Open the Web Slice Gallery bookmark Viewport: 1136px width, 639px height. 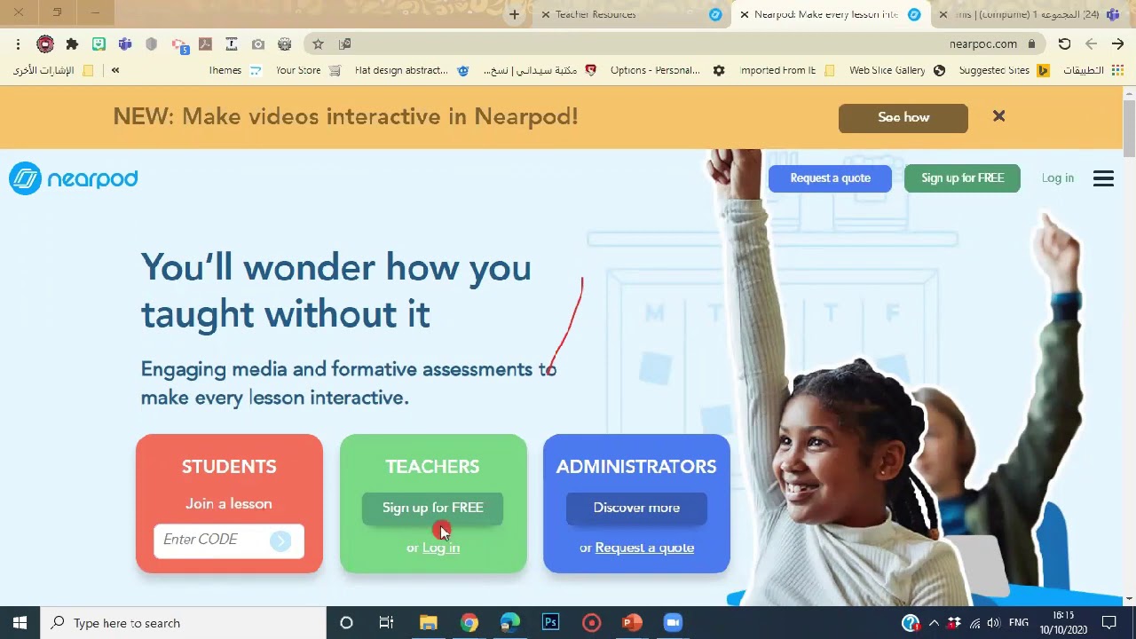tap(897, 70)
